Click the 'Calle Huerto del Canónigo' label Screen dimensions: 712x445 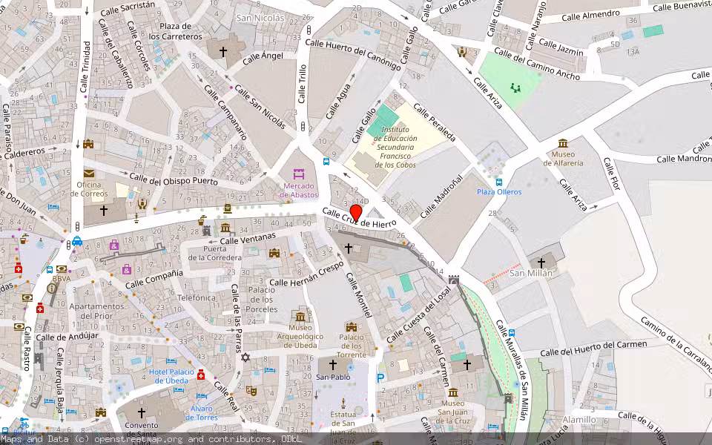(x=353, y=54)
